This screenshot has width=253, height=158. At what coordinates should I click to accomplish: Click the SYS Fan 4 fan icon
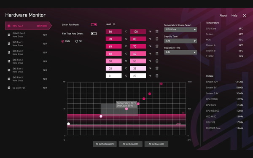click(9, 70)
